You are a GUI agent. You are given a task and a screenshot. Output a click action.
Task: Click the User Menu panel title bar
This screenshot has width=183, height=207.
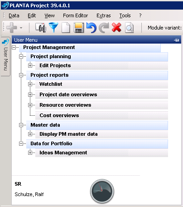(96, 40)
